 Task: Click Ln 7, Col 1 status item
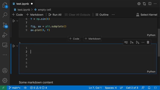pos(95,88)
